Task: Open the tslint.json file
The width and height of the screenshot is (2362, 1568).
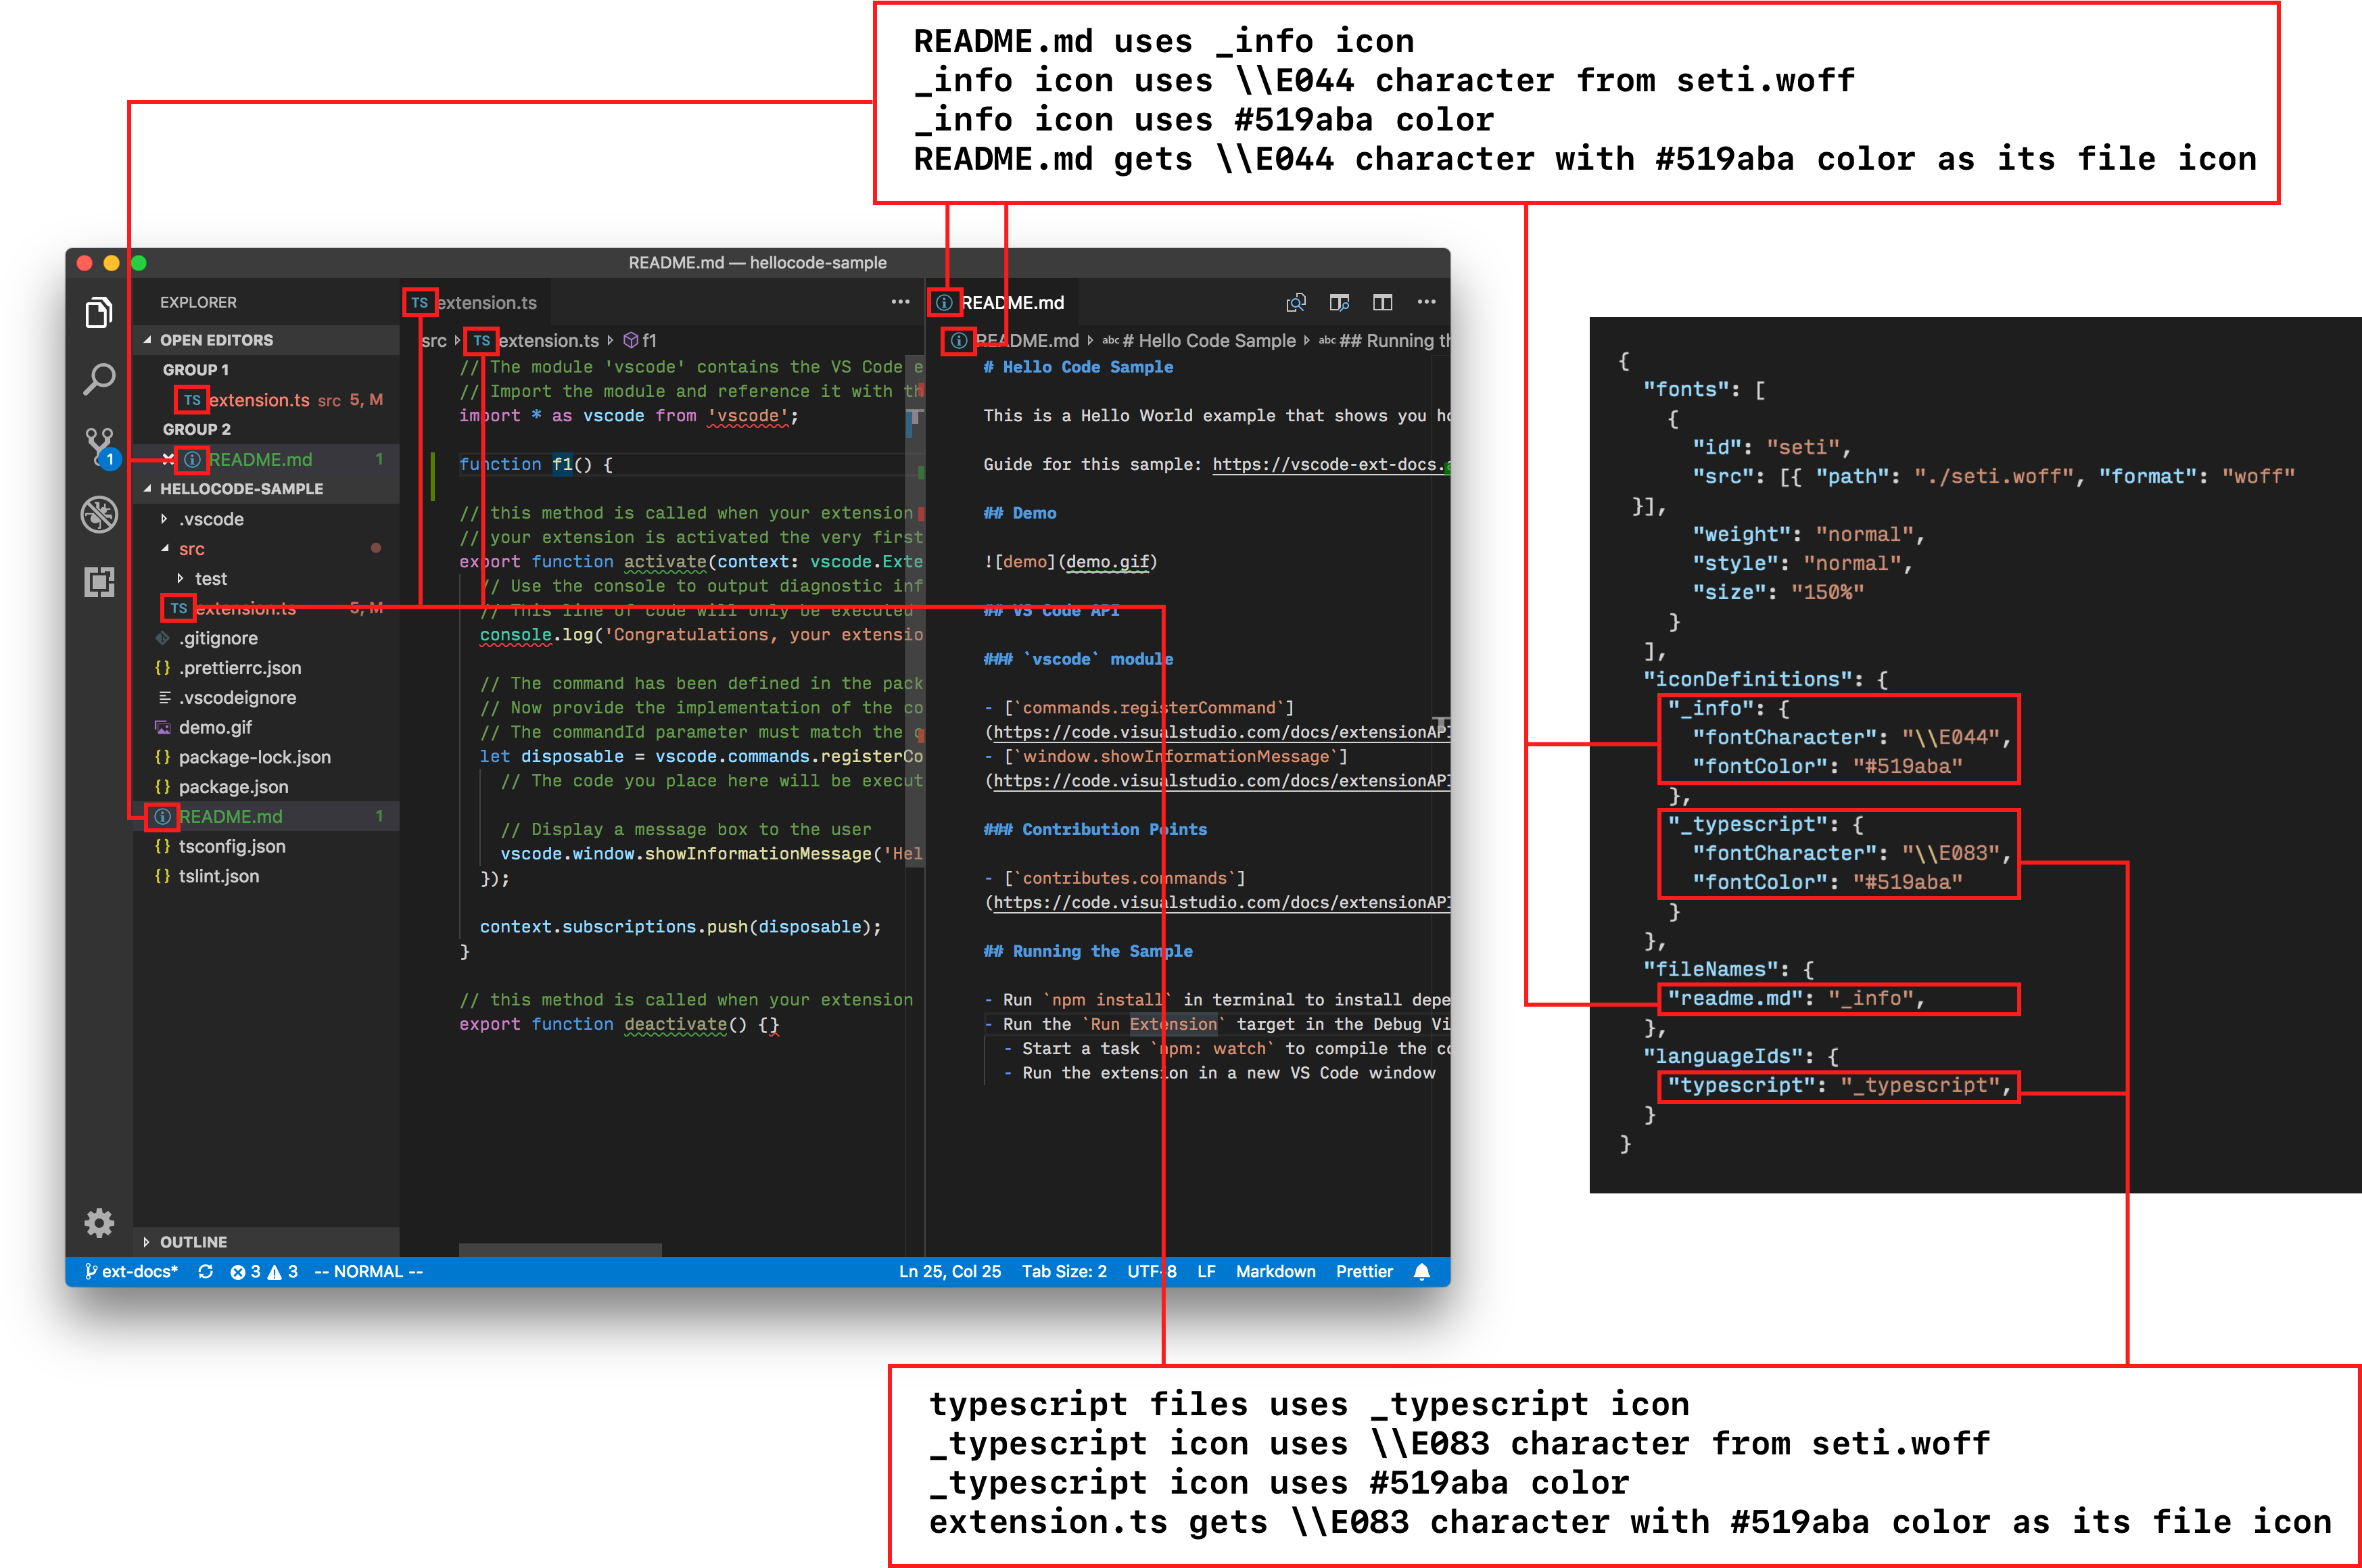Action: coord(266,876)
